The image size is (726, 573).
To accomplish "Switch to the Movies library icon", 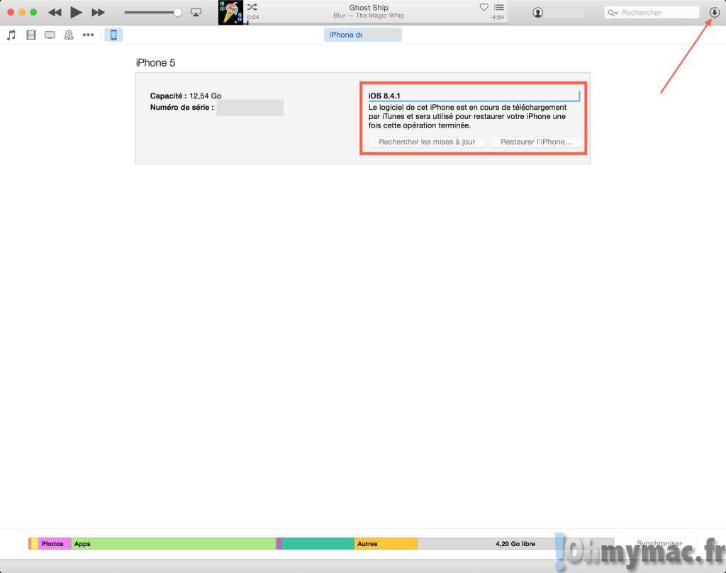I will [x=30, y=35].
